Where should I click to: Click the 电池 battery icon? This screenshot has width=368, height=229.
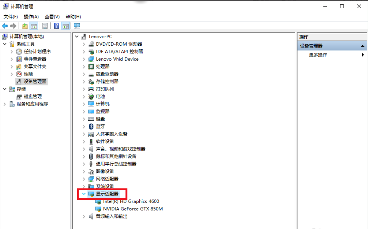[x=91, y=96]
